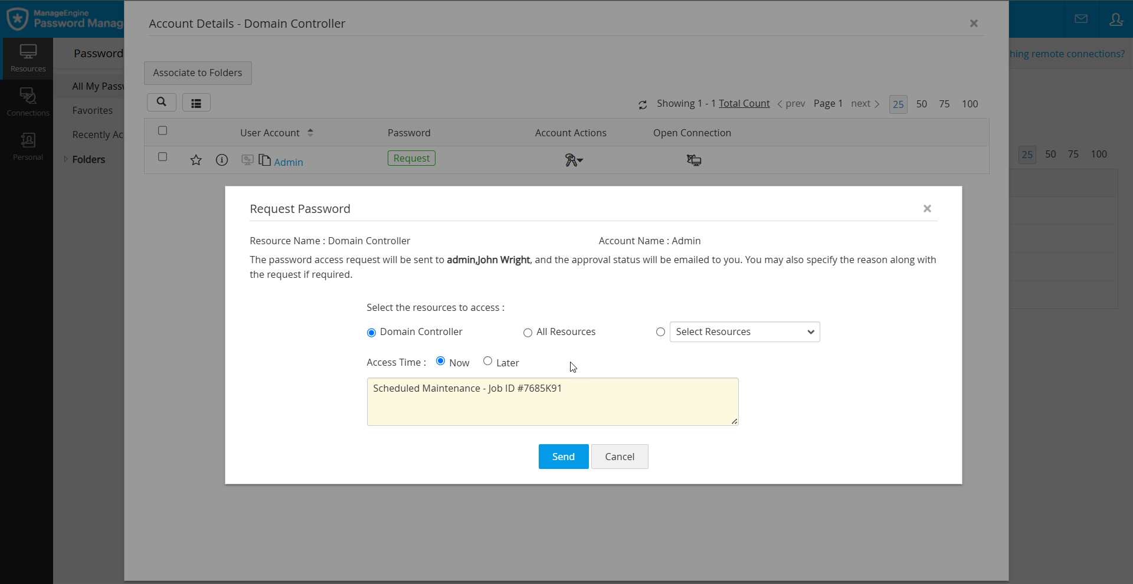This screenshot has width=1133, height=584.
Task: Tick the Admin account row checkbox
Action: tap(163, 157)
